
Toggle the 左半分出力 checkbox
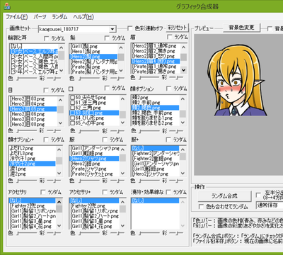258,195
